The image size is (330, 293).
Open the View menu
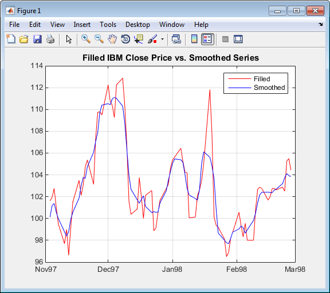pyautogui.click(x=57, y=25)
